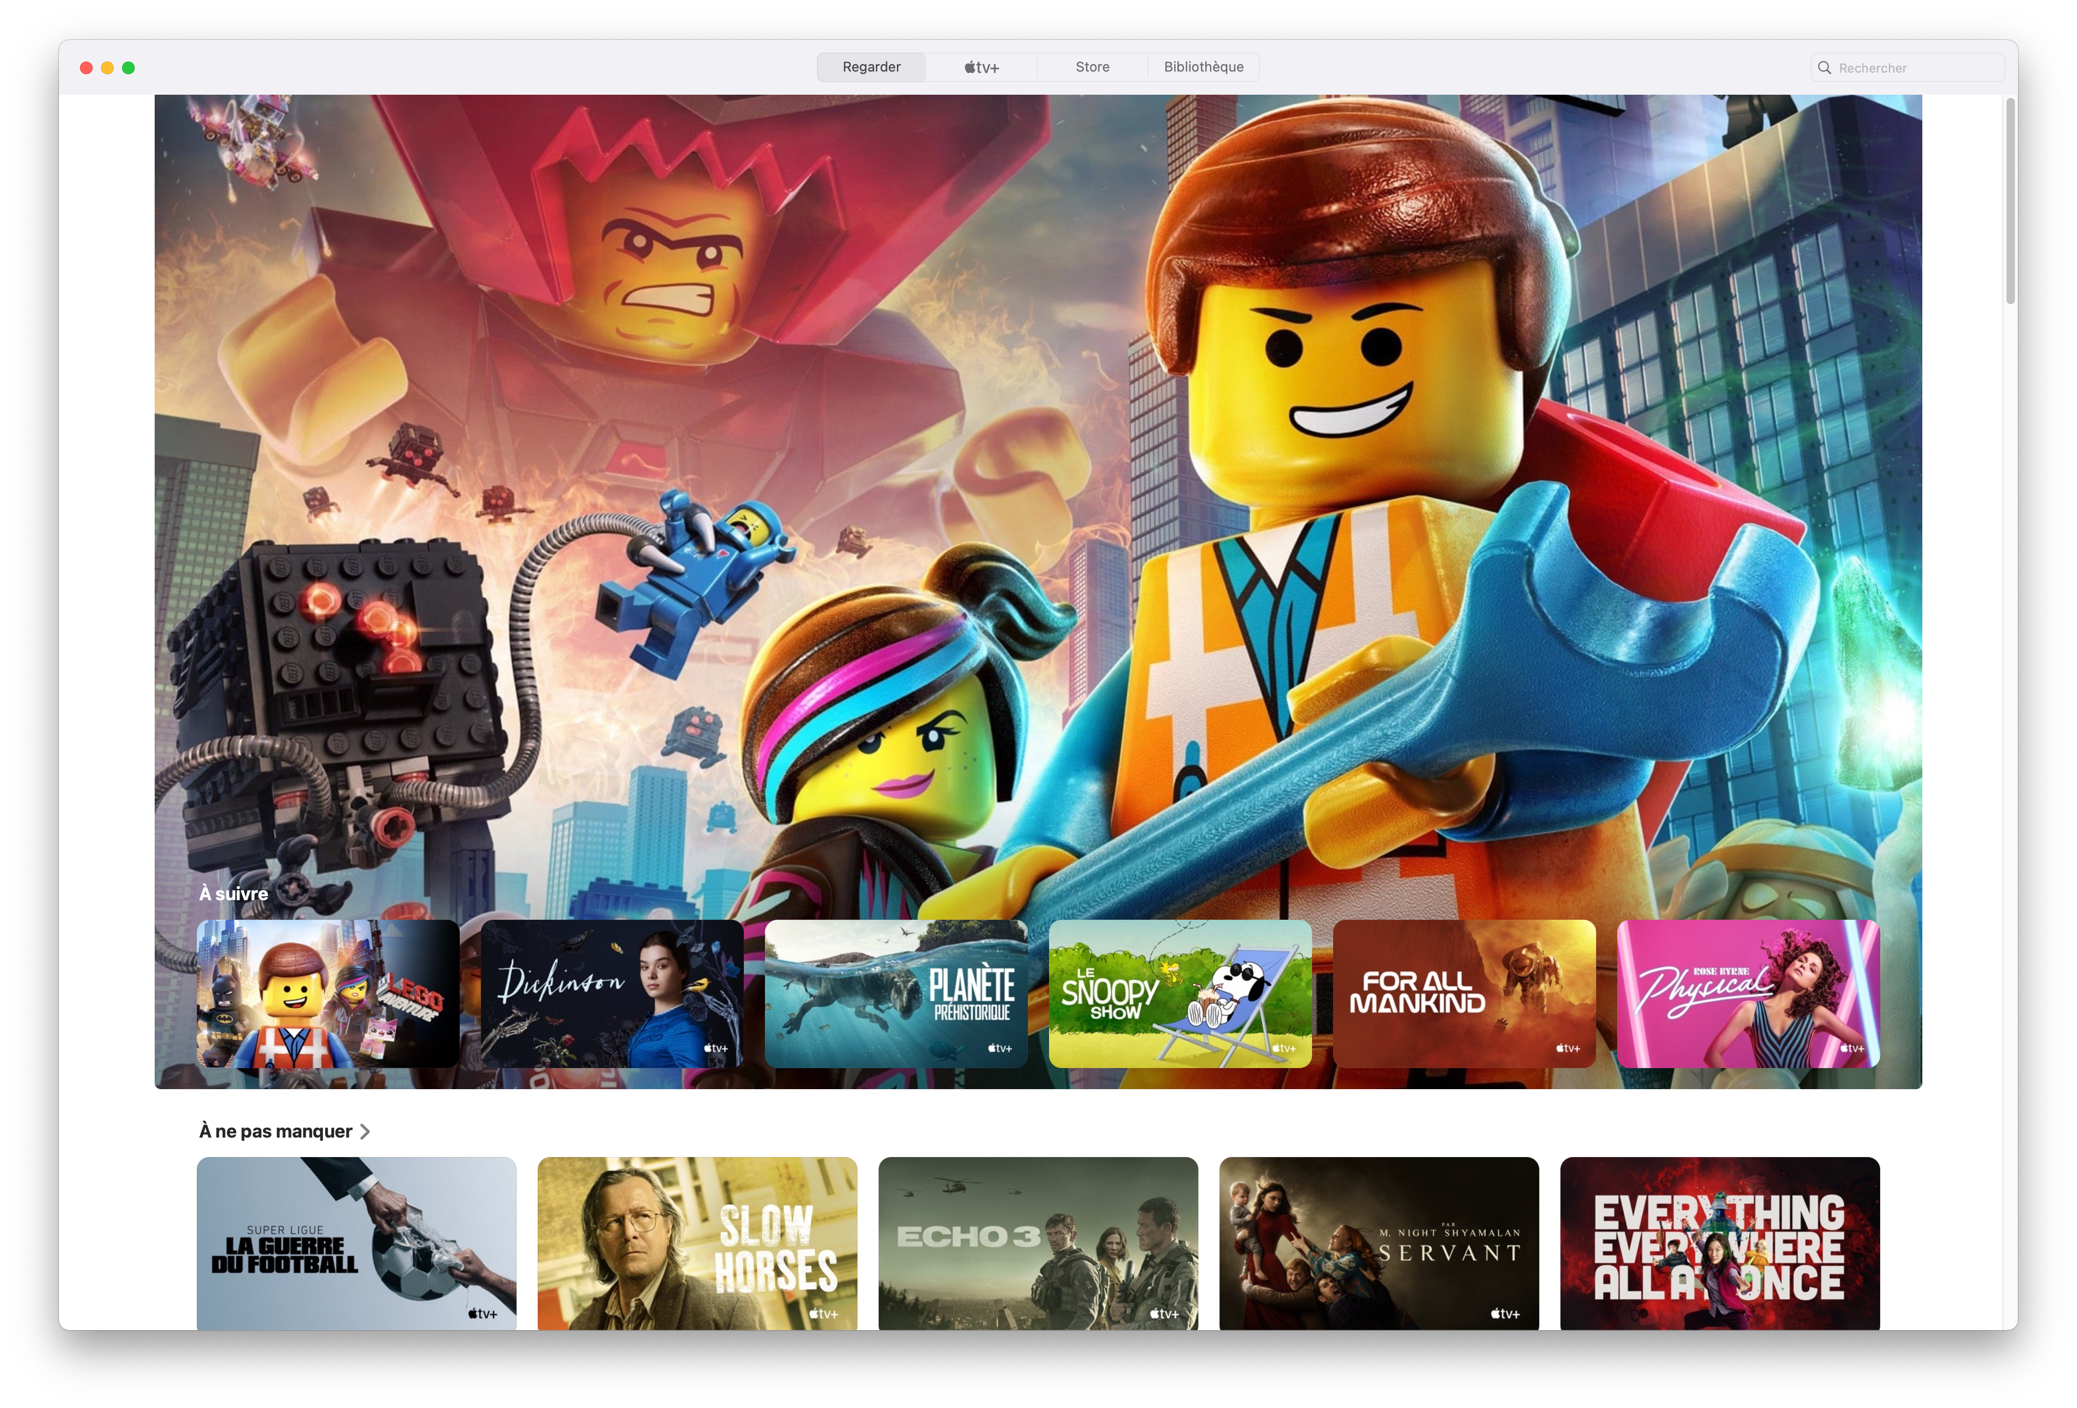Click the Rechercher search field
Image resolution: width=2077 pixels, height=1408 pixels.
coord(1907,68)
